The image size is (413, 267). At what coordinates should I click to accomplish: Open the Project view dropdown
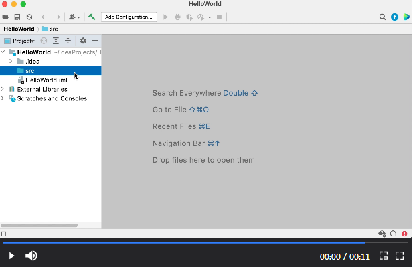coord(19,41)
